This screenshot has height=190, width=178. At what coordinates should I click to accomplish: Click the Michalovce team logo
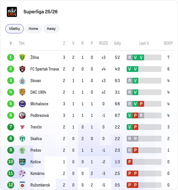tap(22, 104)
